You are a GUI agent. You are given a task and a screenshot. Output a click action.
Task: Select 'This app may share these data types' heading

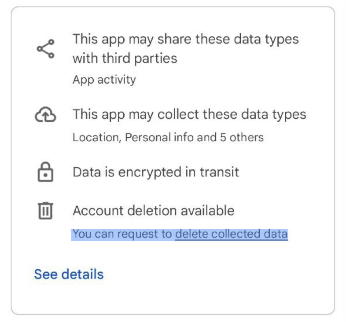186,39
